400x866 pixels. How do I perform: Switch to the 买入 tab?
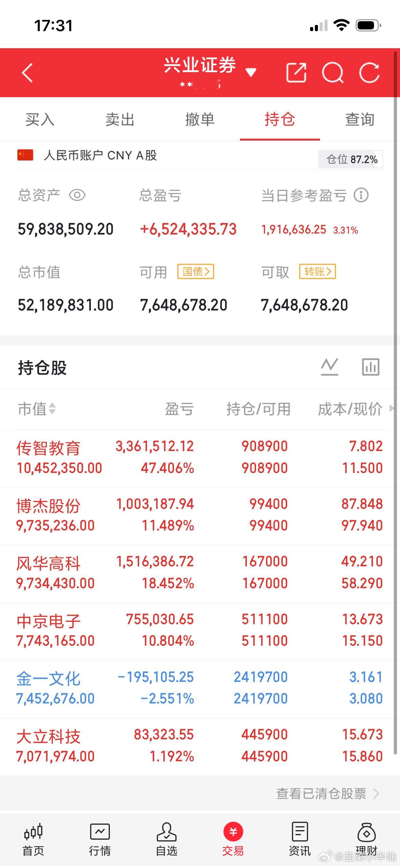(x=40, y=119)
